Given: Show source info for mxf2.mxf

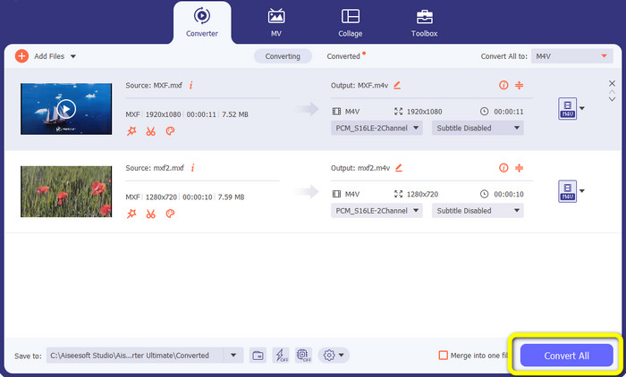Looking at the screenshot, I should pyautogui.click(x=192, y=168).
